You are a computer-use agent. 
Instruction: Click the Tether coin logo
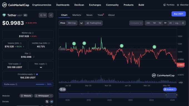4,15
